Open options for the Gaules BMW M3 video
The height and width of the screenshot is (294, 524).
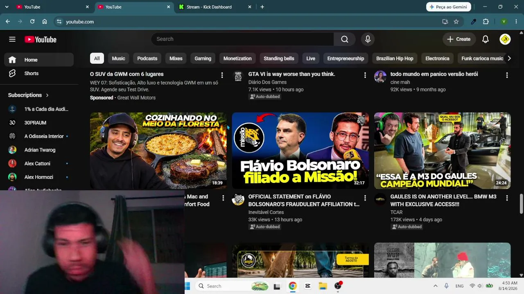point(507,198)
